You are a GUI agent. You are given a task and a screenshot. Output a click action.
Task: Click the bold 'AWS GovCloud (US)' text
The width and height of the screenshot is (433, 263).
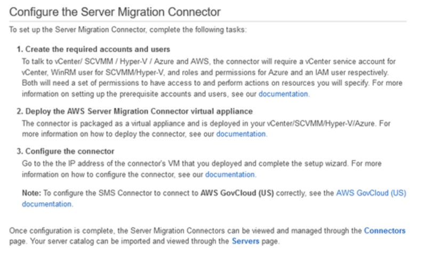237,193
